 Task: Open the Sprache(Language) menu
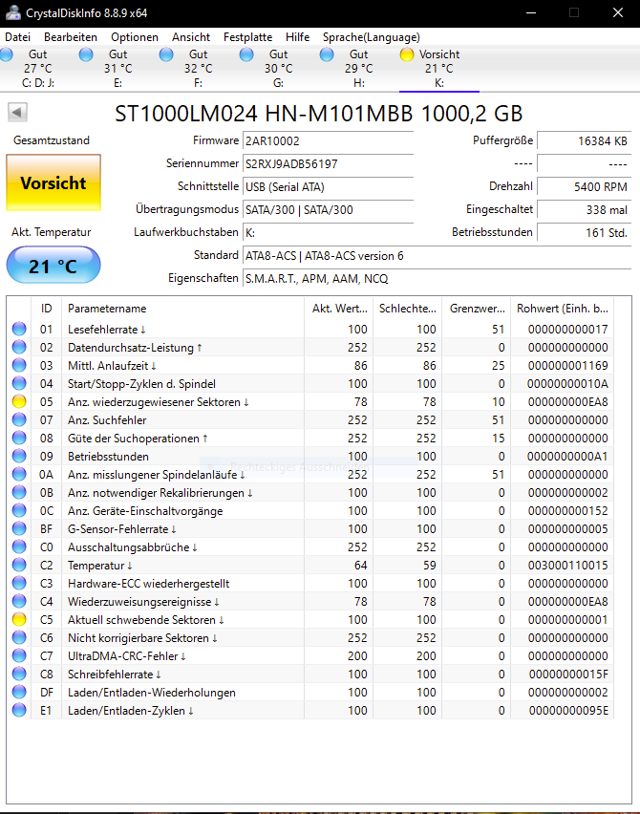[x=372, y=37]
